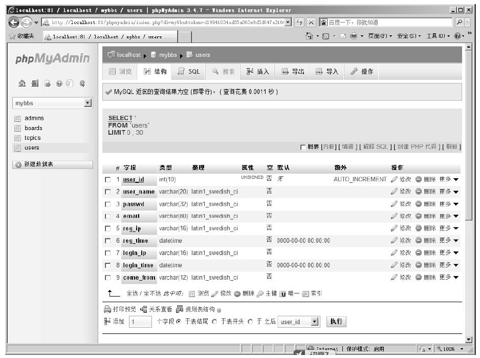
Task: Click the page vertical scrollbar thumb
Action: 468,135
